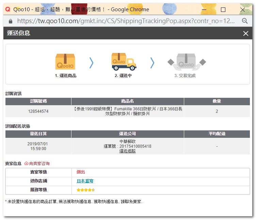Click the Fumakilla product name text
The width and height of the screenshot is (256, 220).
point(128,111)
